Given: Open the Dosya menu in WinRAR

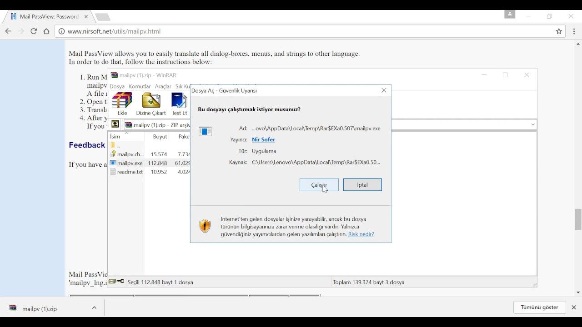Looking at the screenshot, I should tap(117, 86).
